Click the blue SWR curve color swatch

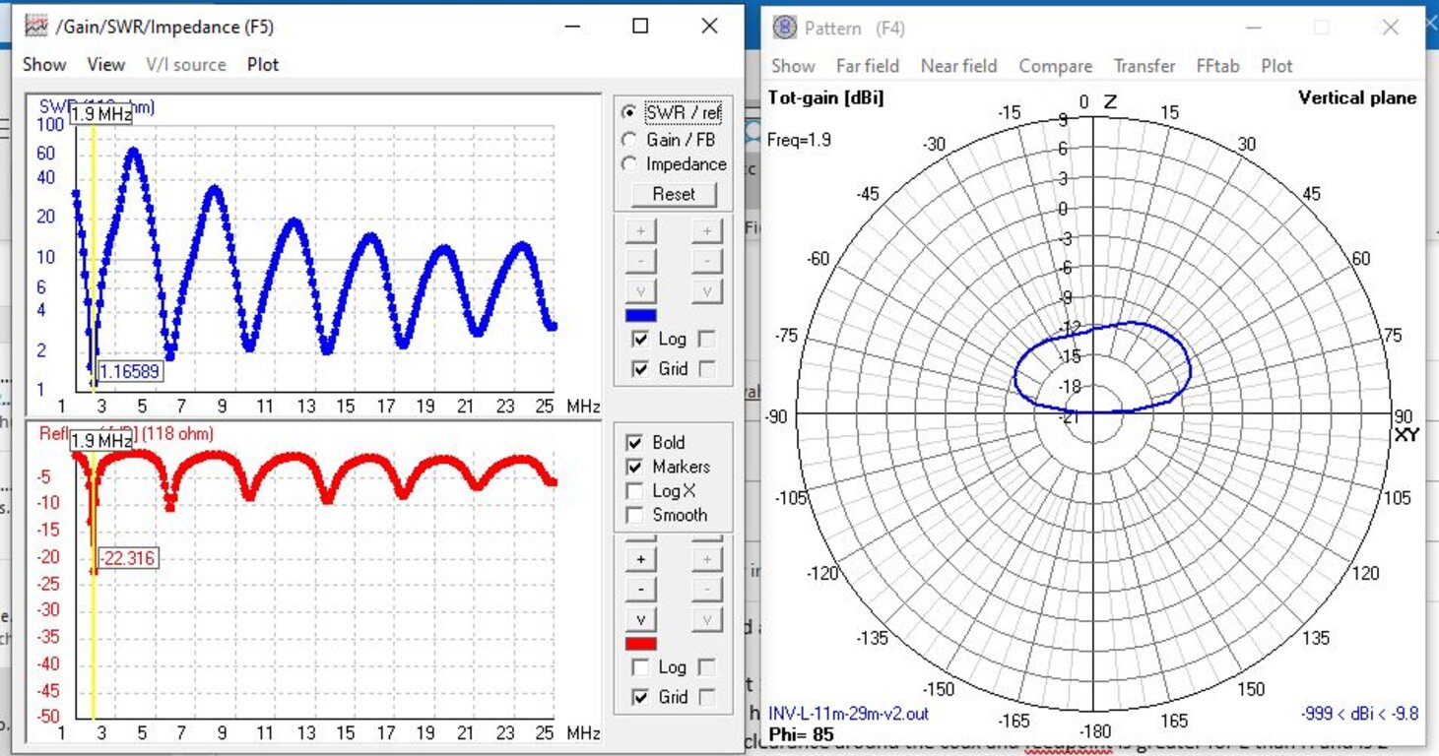point(640,316)
